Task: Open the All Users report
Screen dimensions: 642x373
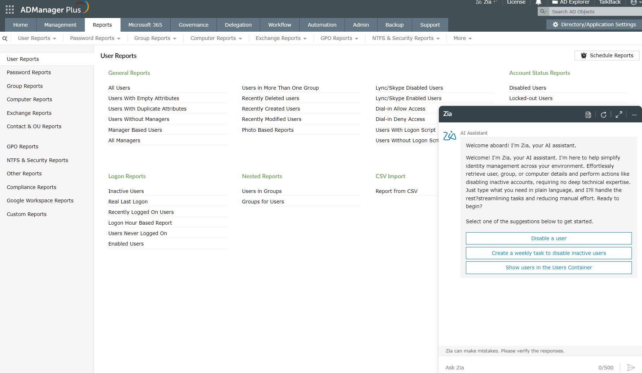Action: (119, 88)
